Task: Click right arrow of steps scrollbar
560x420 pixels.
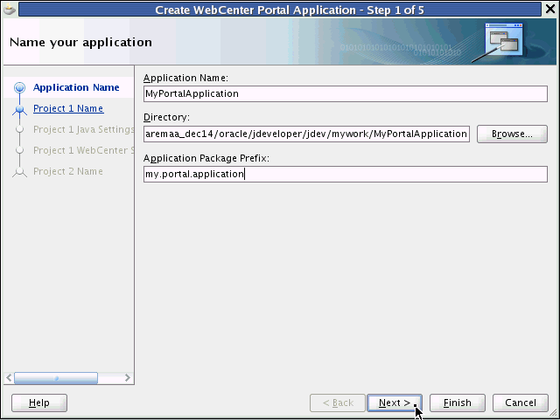Action: click(x=128, y=378)
